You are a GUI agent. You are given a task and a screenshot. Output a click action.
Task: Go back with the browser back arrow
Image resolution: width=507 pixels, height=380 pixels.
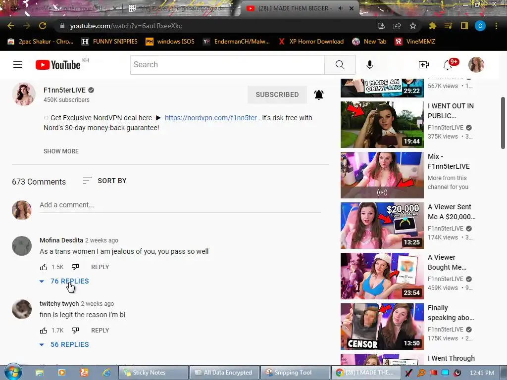click(11, 26)
